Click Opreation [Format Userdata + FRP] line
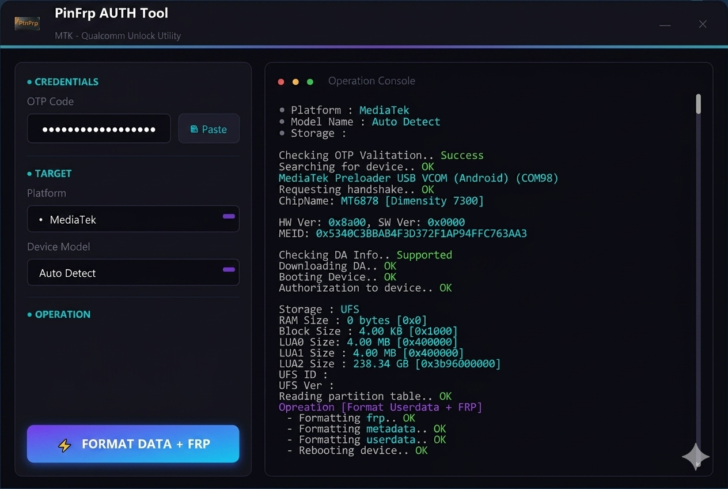Image resolution: width=728 pixels, height=489 pixels. click(x=381, y=407)
